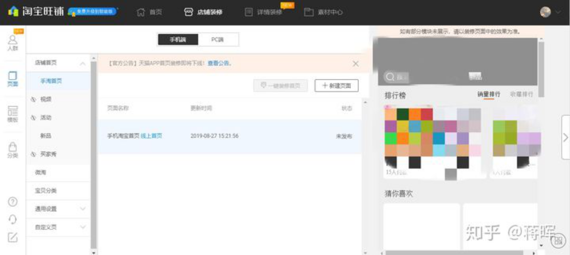
Task: Click the 更新时间 column header
Action: (201, 108)
